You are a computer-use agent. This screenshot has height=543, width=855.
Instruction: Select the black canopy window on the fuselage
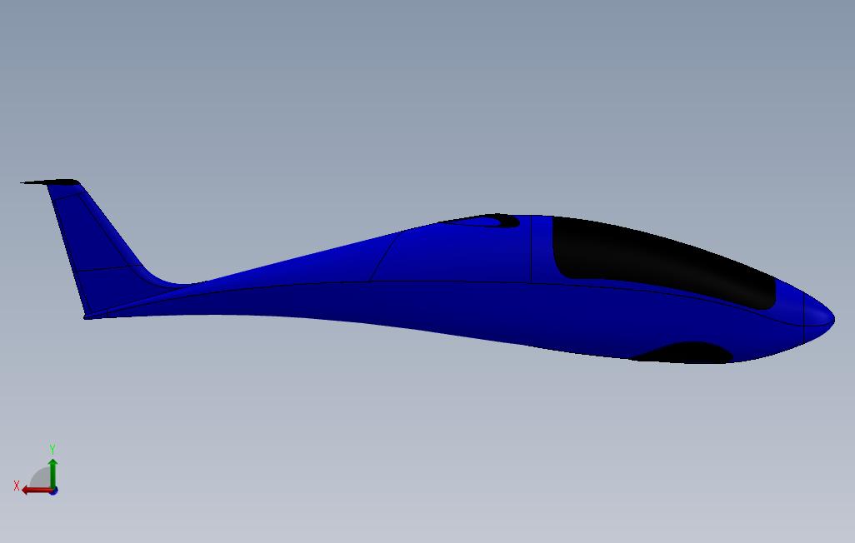pyautogui.click(x=662, y=262)
